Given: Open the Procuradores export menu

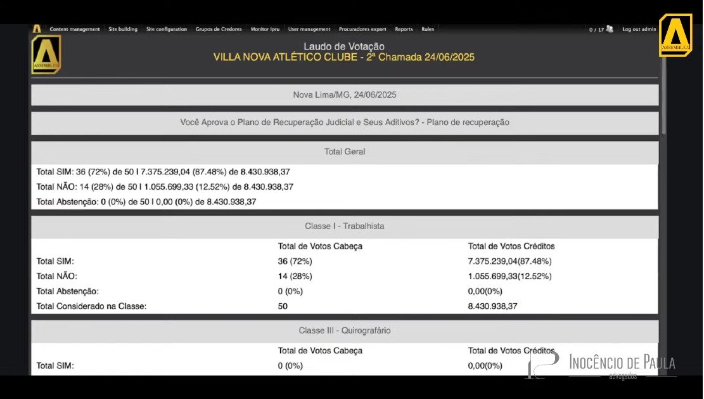Looking at the screenshot, I should [x=362, y=29].
